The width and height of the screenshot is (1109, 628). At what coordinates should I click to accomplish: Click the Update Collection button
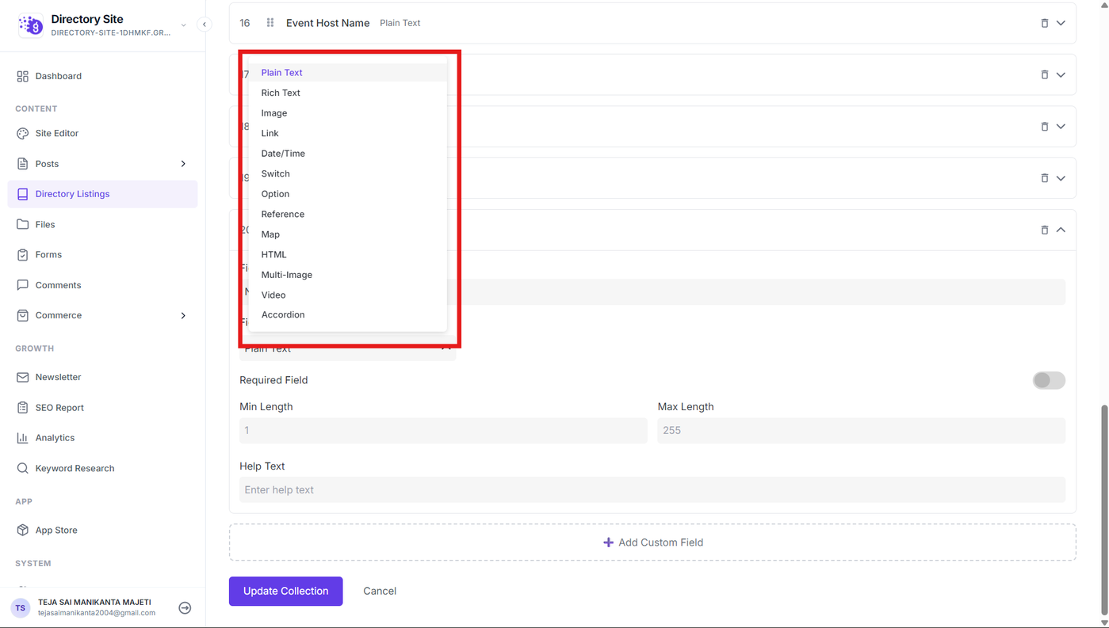(285, 591)
